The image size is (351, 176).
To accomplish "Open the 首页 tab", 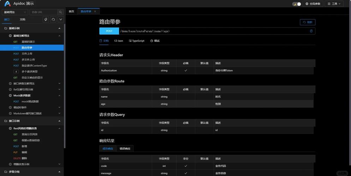I will point(71,11).
